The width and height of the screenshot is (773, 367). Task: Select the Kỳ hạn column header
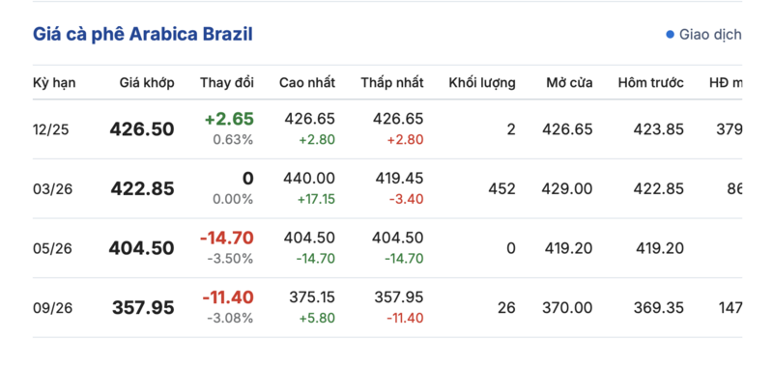tap(54, 83)
